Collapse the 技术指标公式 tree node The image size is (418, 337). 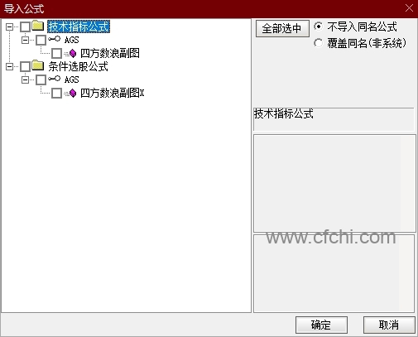point(9,26)
